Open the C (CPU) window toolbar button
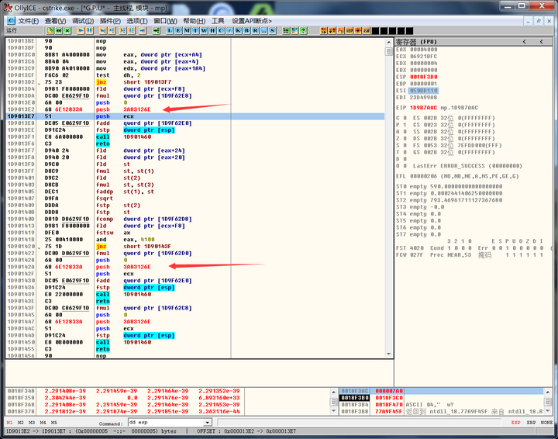This screenshot has width=558, height=439. [x=221, y=30]
